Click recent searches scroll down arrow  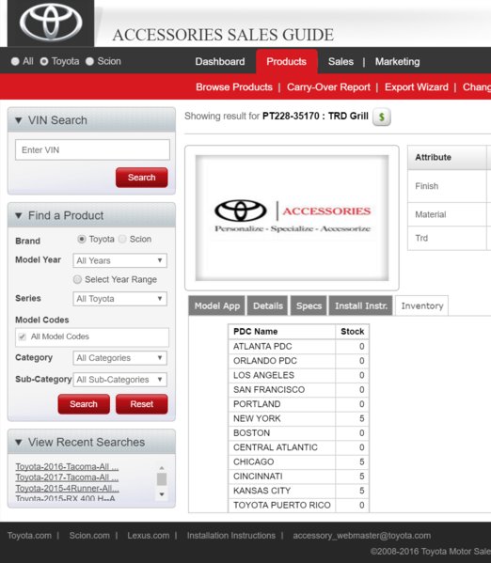tap(162, 494)
